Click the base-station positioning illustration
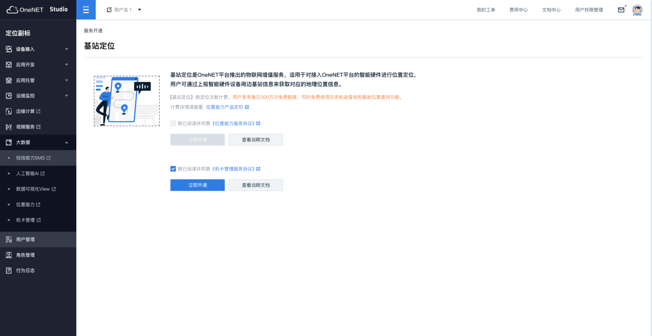 point(127,101)
